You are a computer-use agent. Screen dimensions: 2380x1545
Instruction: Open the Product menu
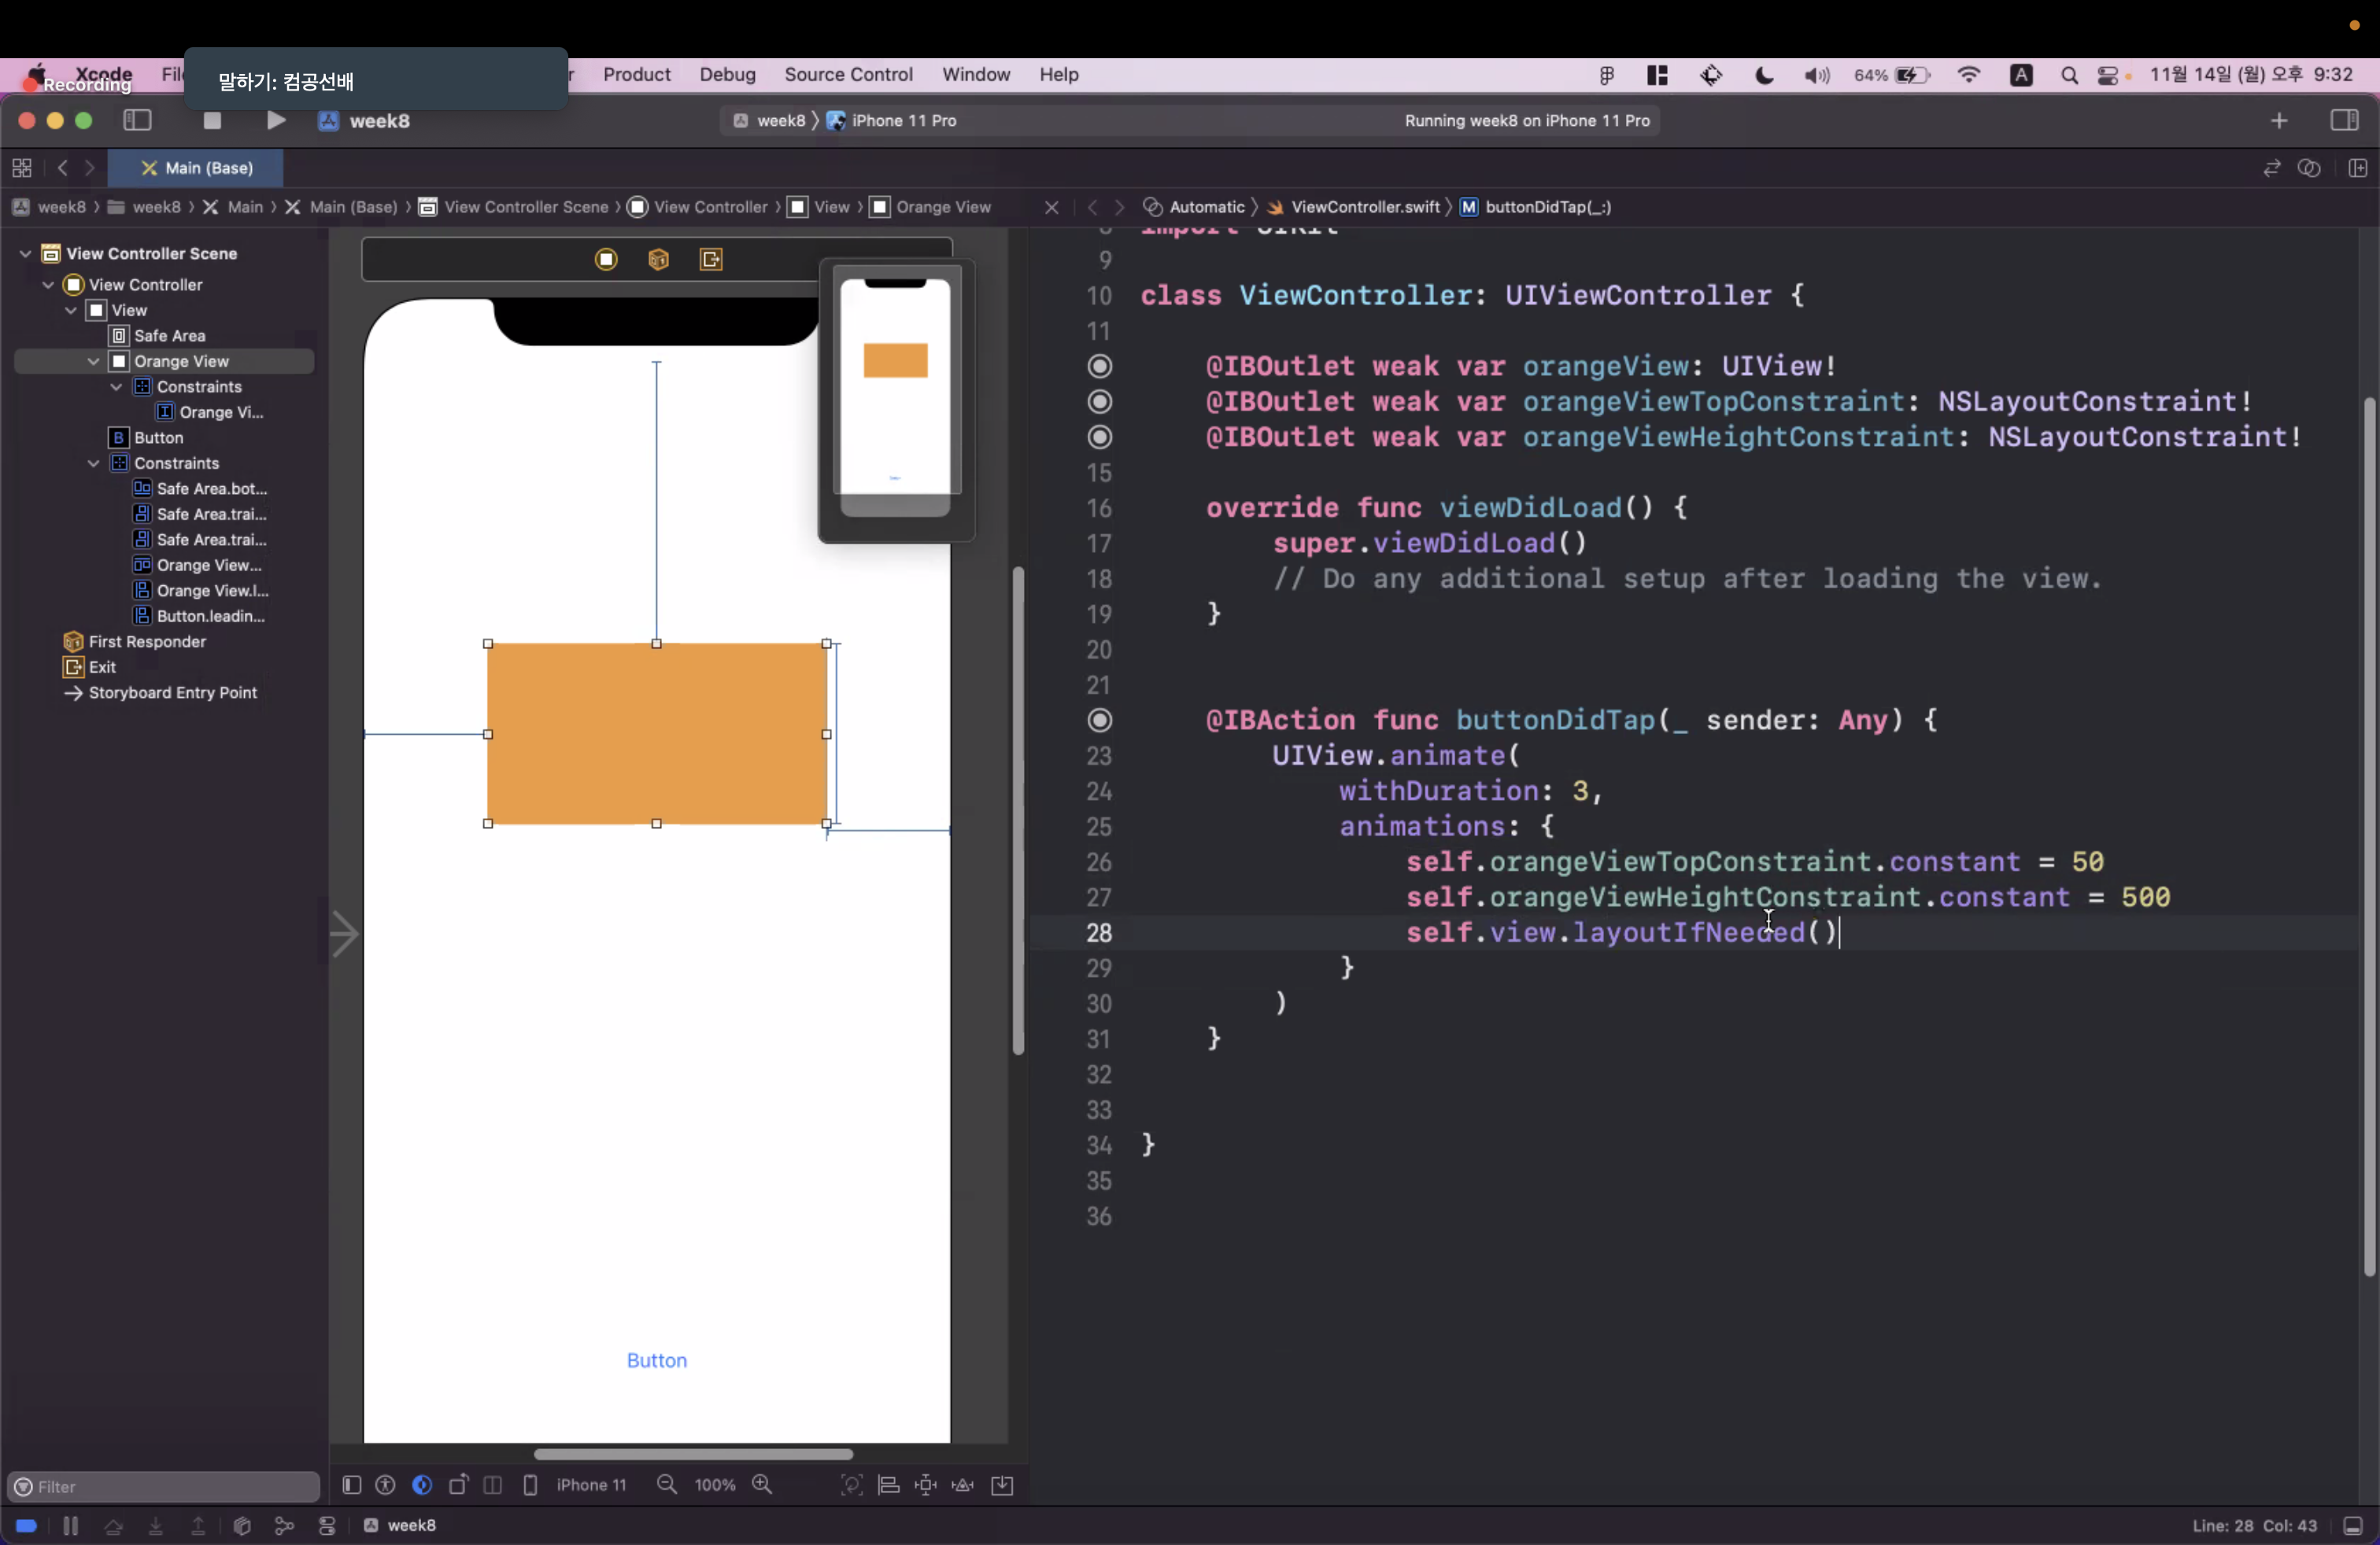(x=637, y=75)
